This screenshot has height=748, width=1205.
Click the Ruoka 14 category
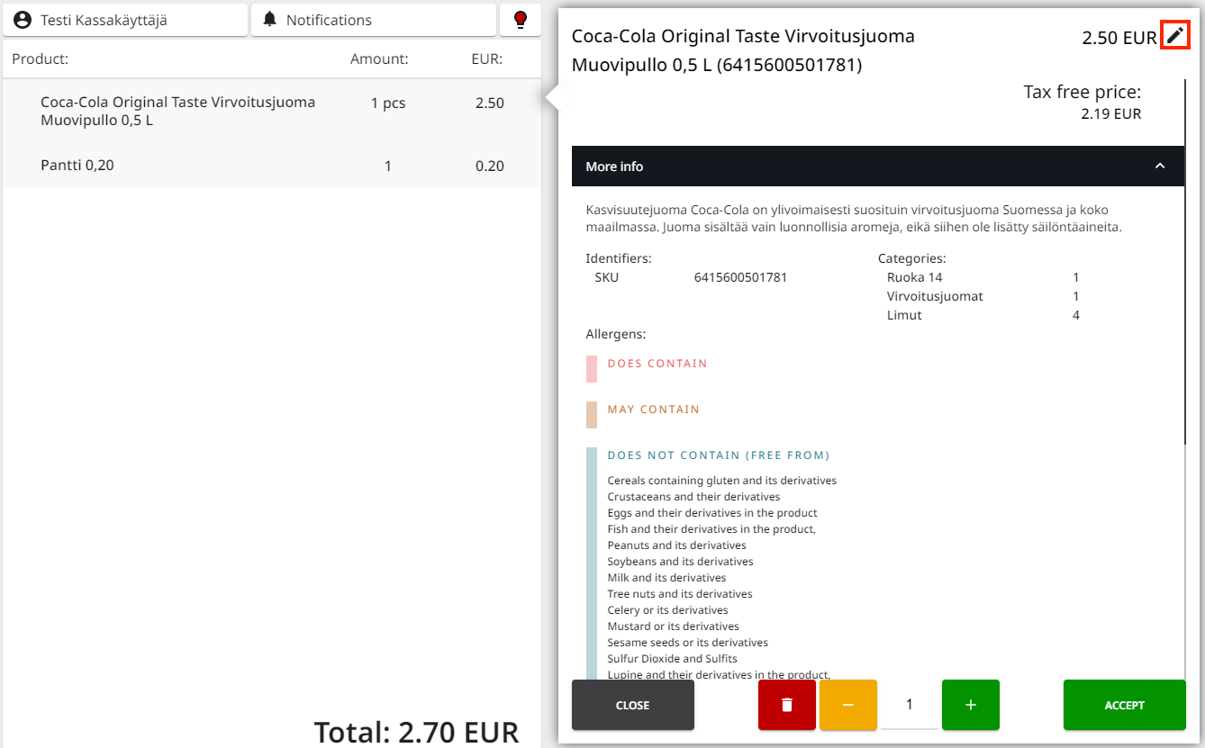click(915, 277)
